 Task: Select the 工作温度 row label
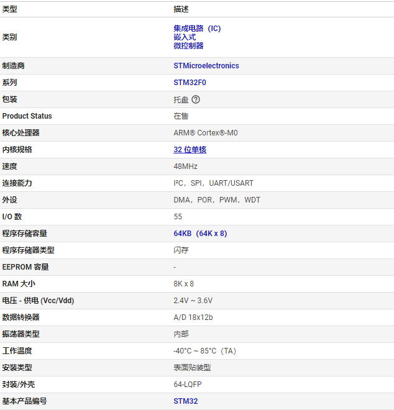coord(17,351)
